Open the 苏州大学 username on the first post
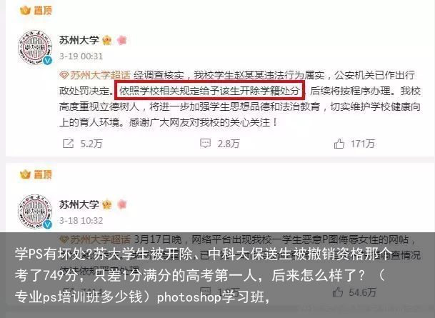 point(79,40)
